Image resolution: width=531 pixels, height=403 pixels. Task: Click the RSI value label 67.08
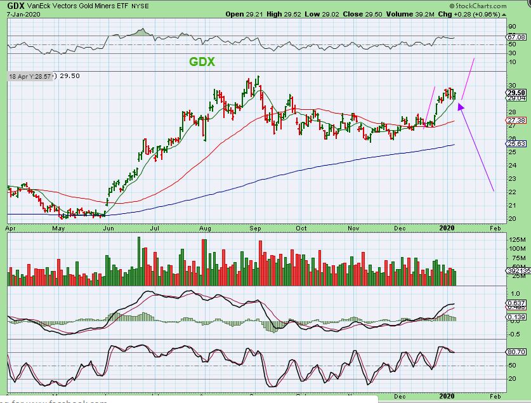click(x=516, y=37)
